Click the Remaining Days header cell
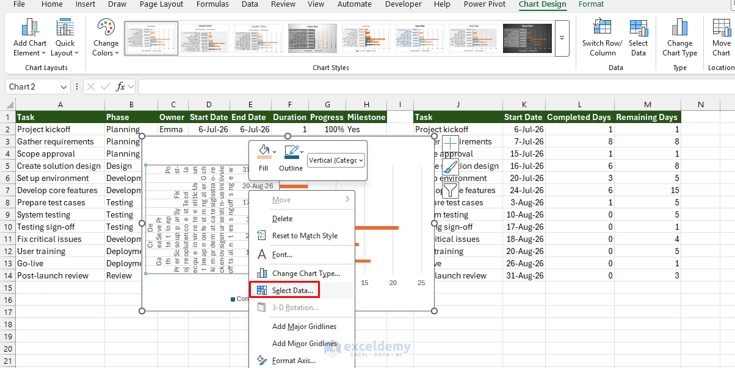 click(x=646, y=117)
